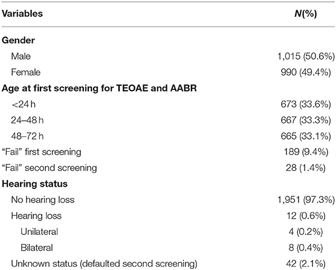Click the N(%) column header
The image size is (336, 270).
click(306, 14)
